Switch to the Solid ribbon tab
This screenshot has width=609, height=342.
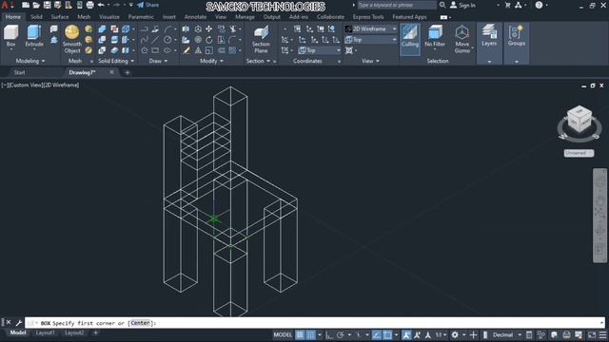click(x=36, y=17)
